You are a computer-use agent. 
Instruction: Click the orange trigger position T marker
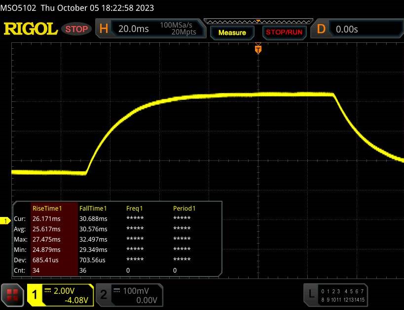(258, 49)
